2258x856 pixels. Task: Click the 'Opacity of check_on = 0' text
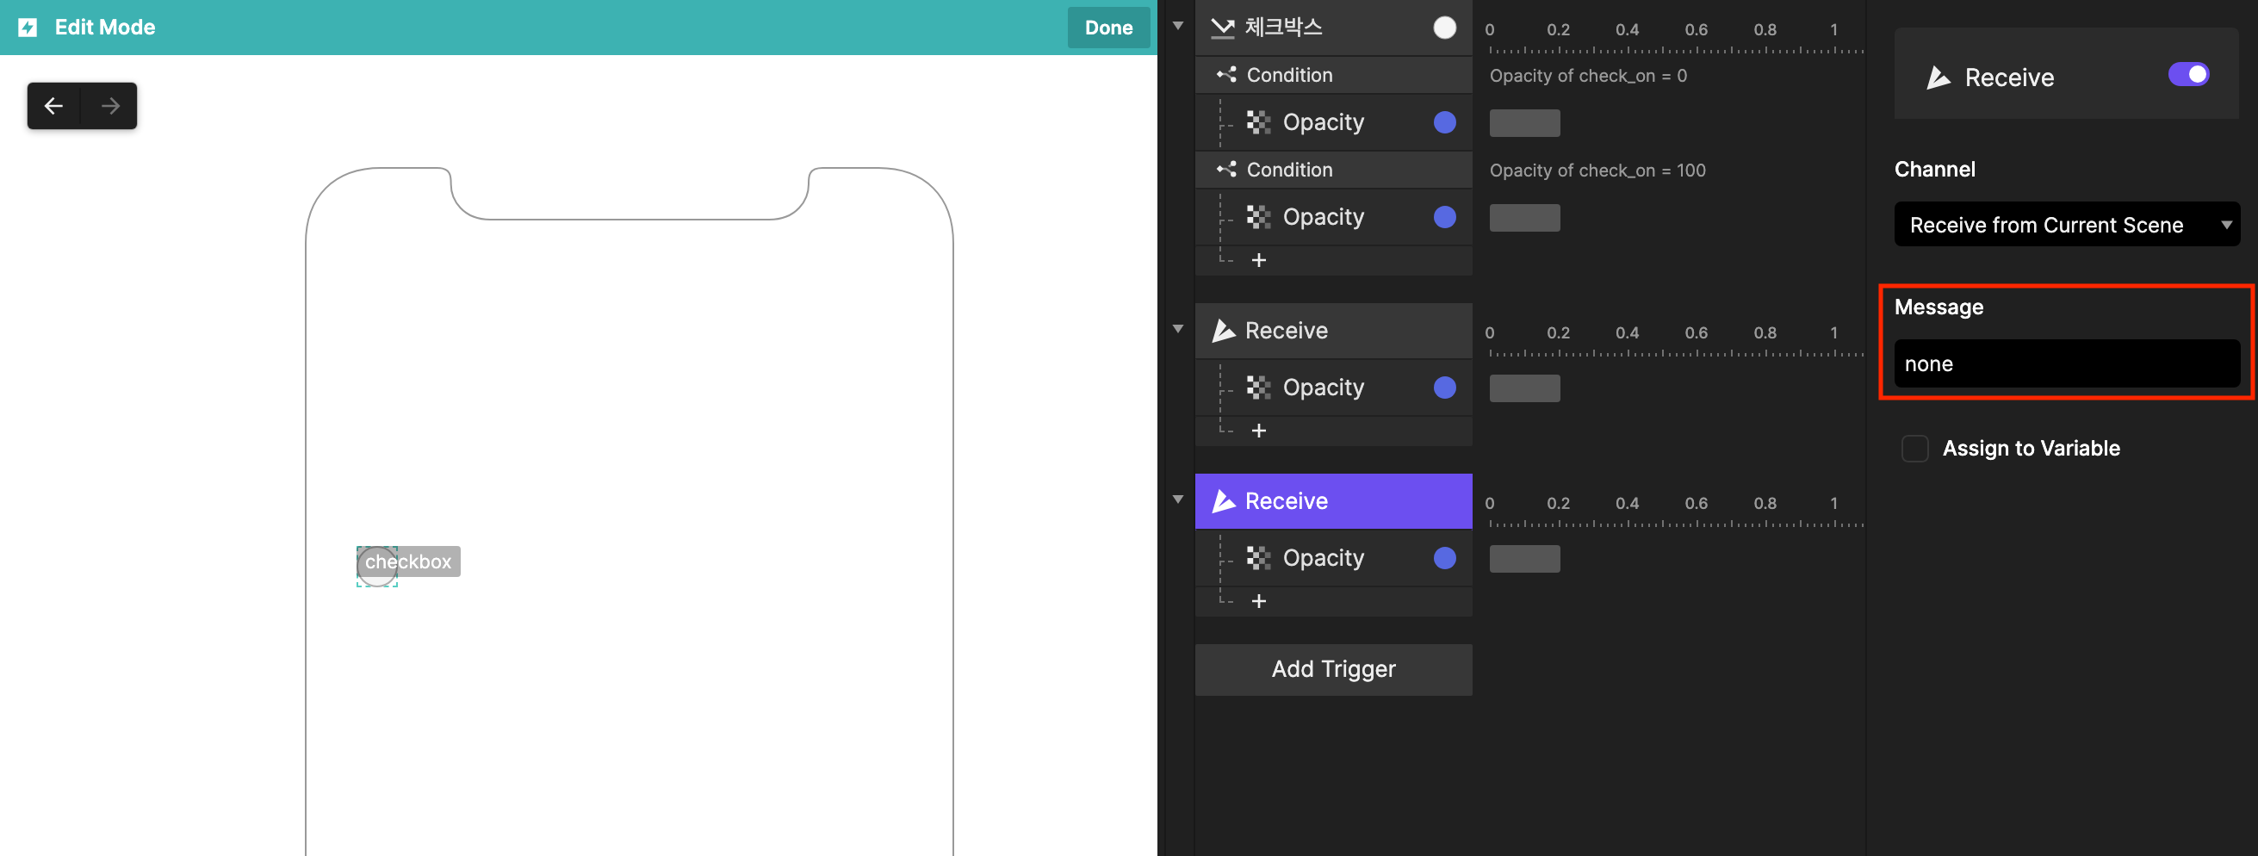(1587, 75)
